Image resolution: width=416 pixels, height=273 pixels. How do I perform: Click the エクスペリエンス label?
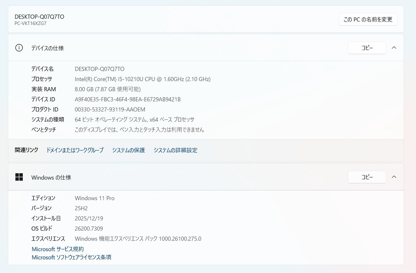pos(48,239)
